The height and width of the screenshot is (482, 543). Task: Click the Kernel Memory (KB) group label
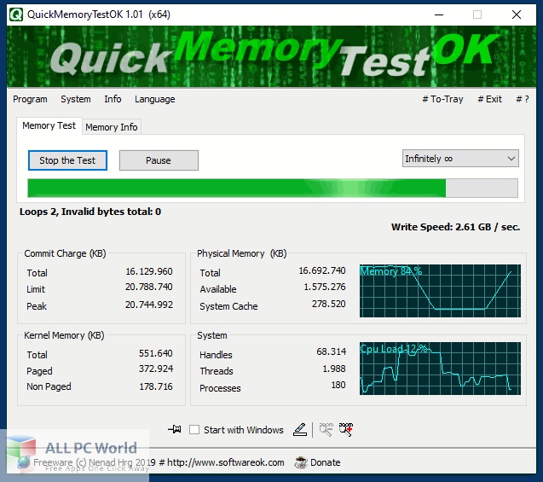click(x=64, y=335)
